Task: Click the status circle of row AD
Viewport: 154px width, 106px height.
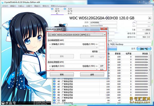Action: (54, 87)
